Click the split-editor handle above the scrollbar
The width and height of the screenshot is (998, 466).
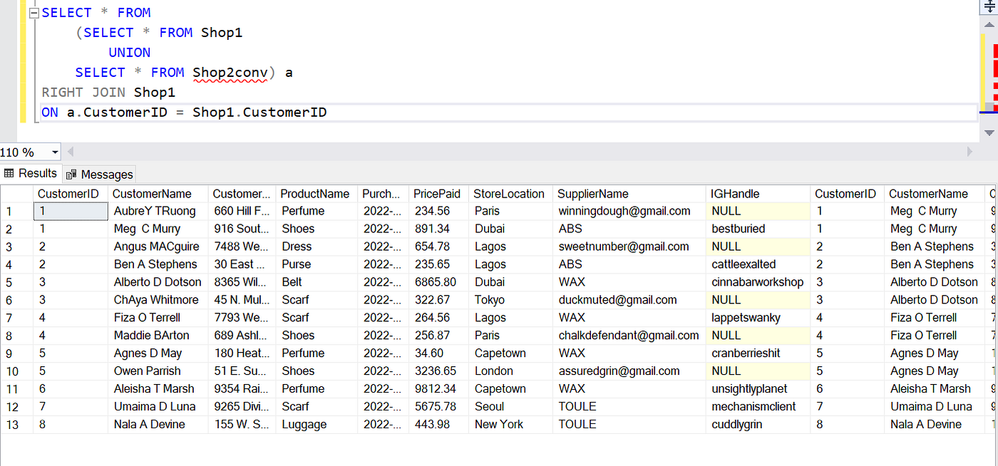990,6
